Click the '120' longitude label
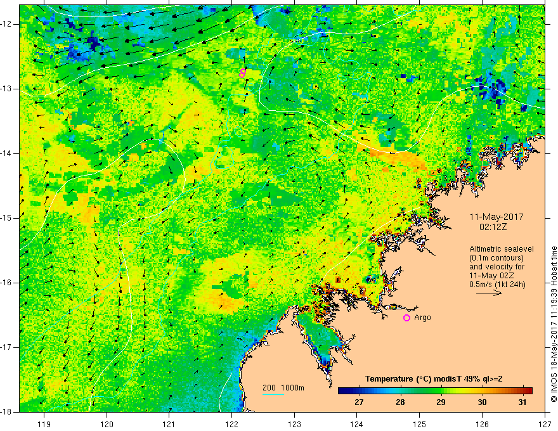Viewport: 558px width, 431px height. (107, 424)
